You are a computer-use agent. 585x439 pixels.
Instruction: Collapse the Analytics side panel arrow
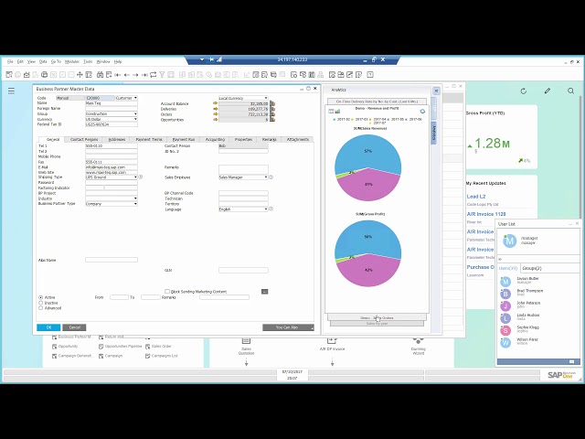436,91
